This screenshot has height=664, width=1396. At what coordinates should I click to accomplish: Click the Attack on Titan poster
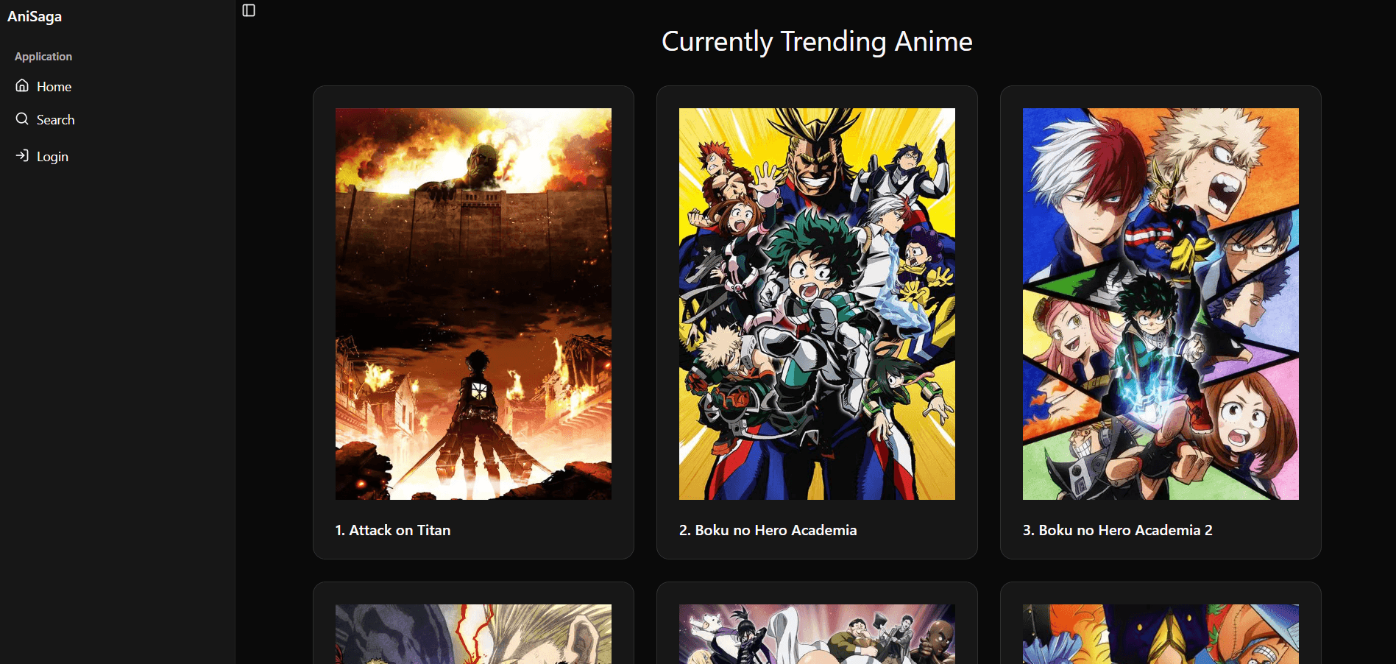click(472, 303)
